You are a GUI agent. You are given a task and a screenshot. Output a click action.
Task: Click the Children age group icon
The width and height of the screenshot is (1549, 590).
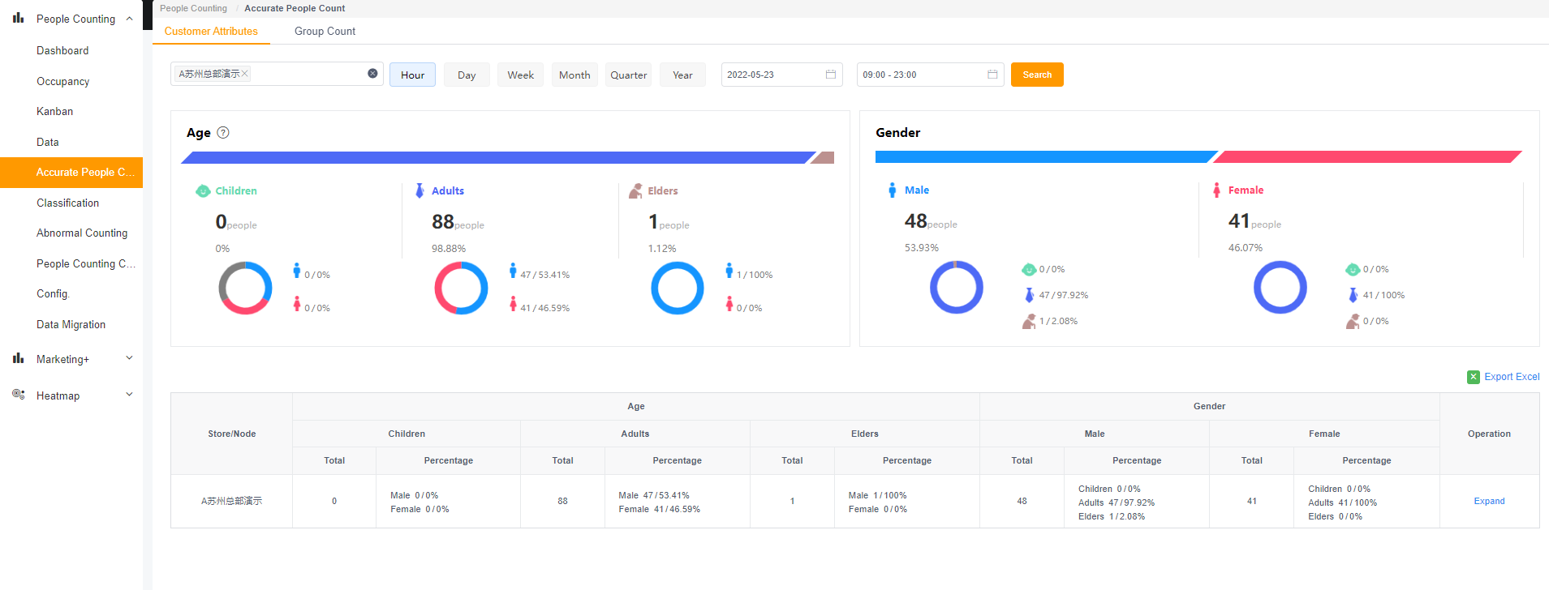pyautogui.click(x=203, y=191)
